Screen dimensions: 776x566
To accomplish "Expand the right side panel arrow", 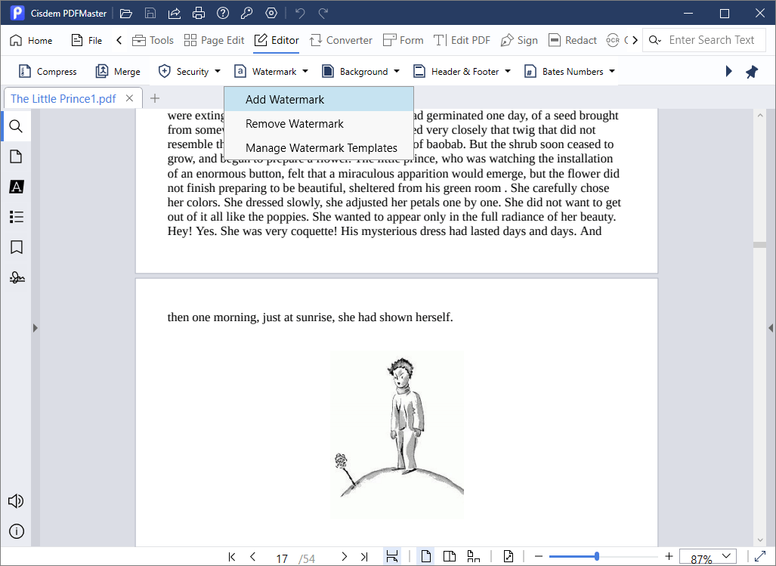I will click(x=771, y=327).
